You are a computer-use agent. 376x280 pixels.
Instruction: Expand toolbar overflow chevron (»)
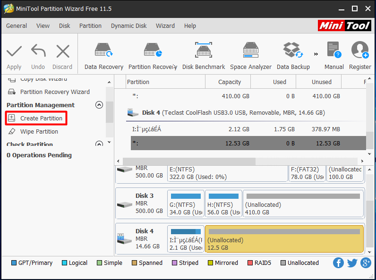pyautogui.click(x=316, y=54)
